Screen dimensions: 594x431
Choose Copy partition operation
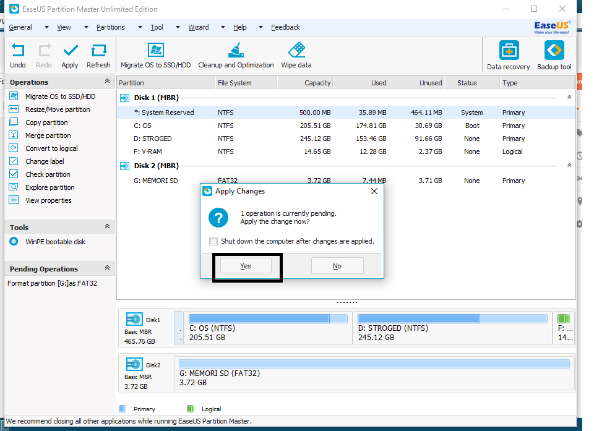[x=46, y=122]
